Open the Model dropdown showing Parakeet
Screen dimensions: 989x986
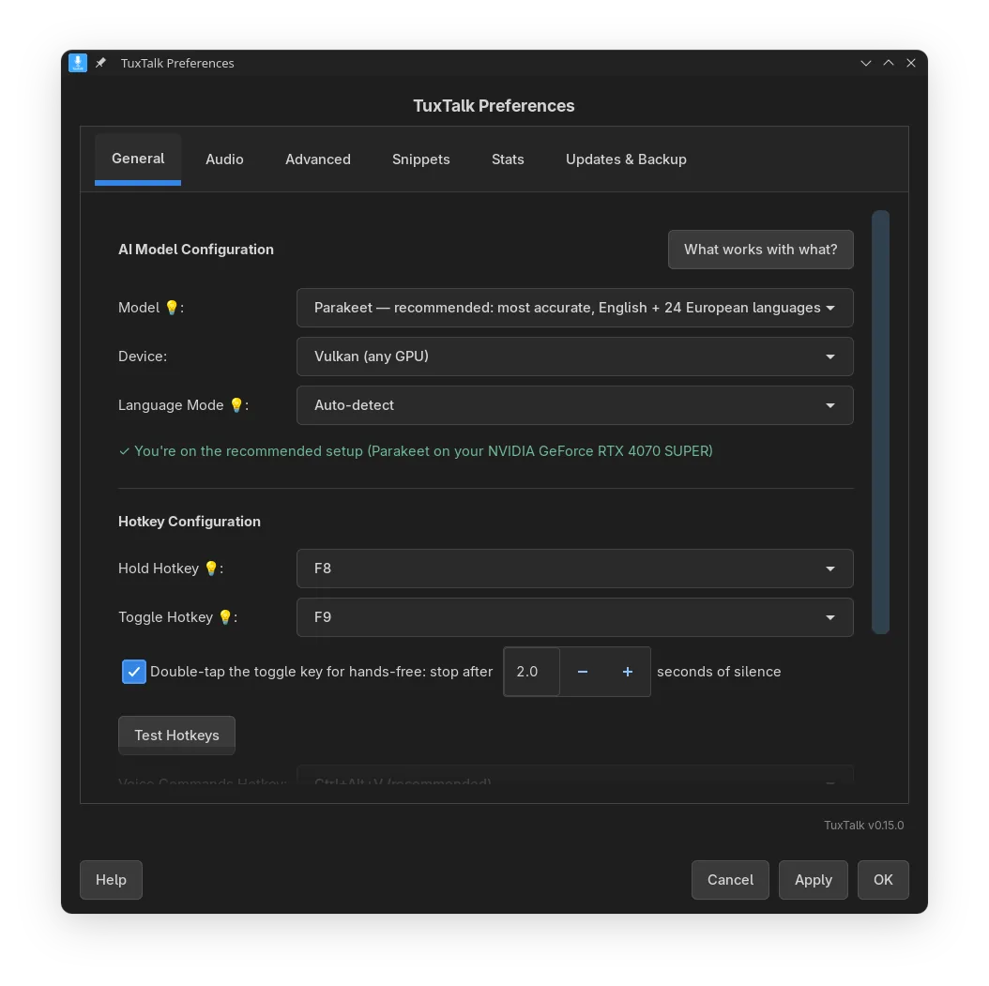pyautogui.click(x=574, y=308)
